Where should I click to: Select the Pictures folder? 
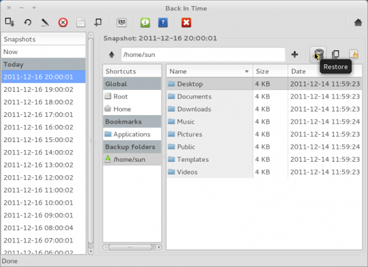pos(264,134)
